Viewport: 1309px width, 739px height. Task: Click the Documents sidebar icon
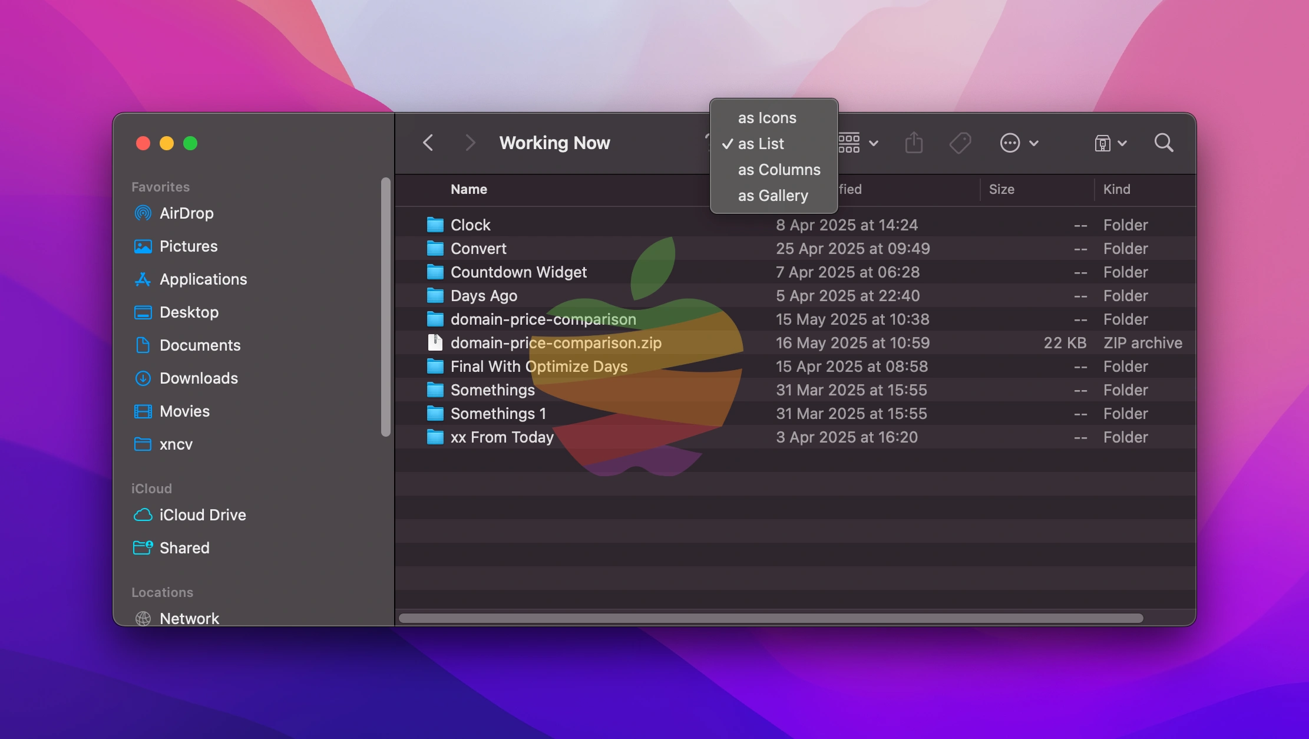point(143,345)
